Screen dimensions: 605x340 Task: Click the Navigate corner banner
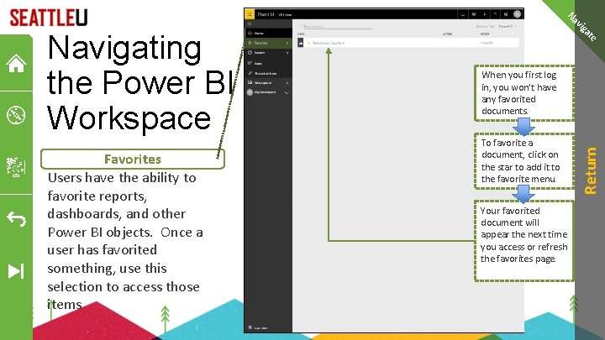pyautogui.click(x=582, y=26)
